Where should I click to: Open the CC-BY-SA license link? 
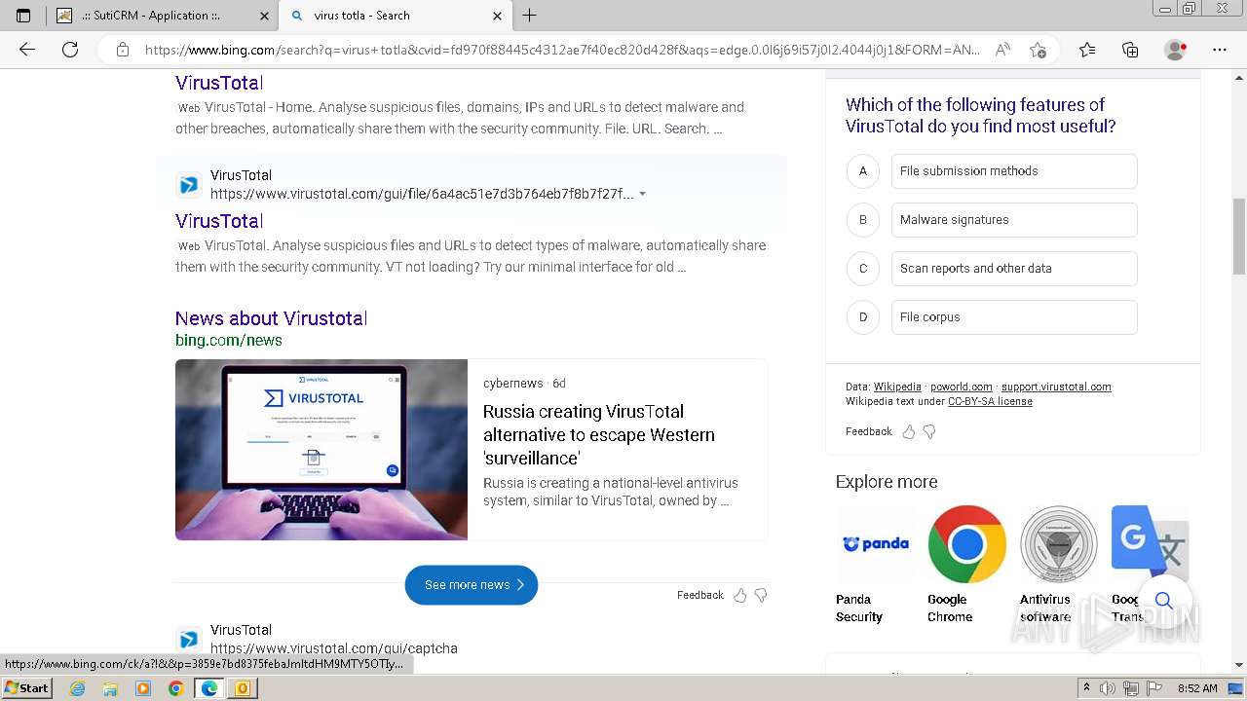click(x=990, y=401)
